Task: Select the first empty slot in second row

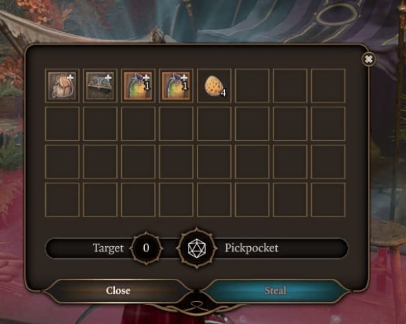Action: point(62,124)
